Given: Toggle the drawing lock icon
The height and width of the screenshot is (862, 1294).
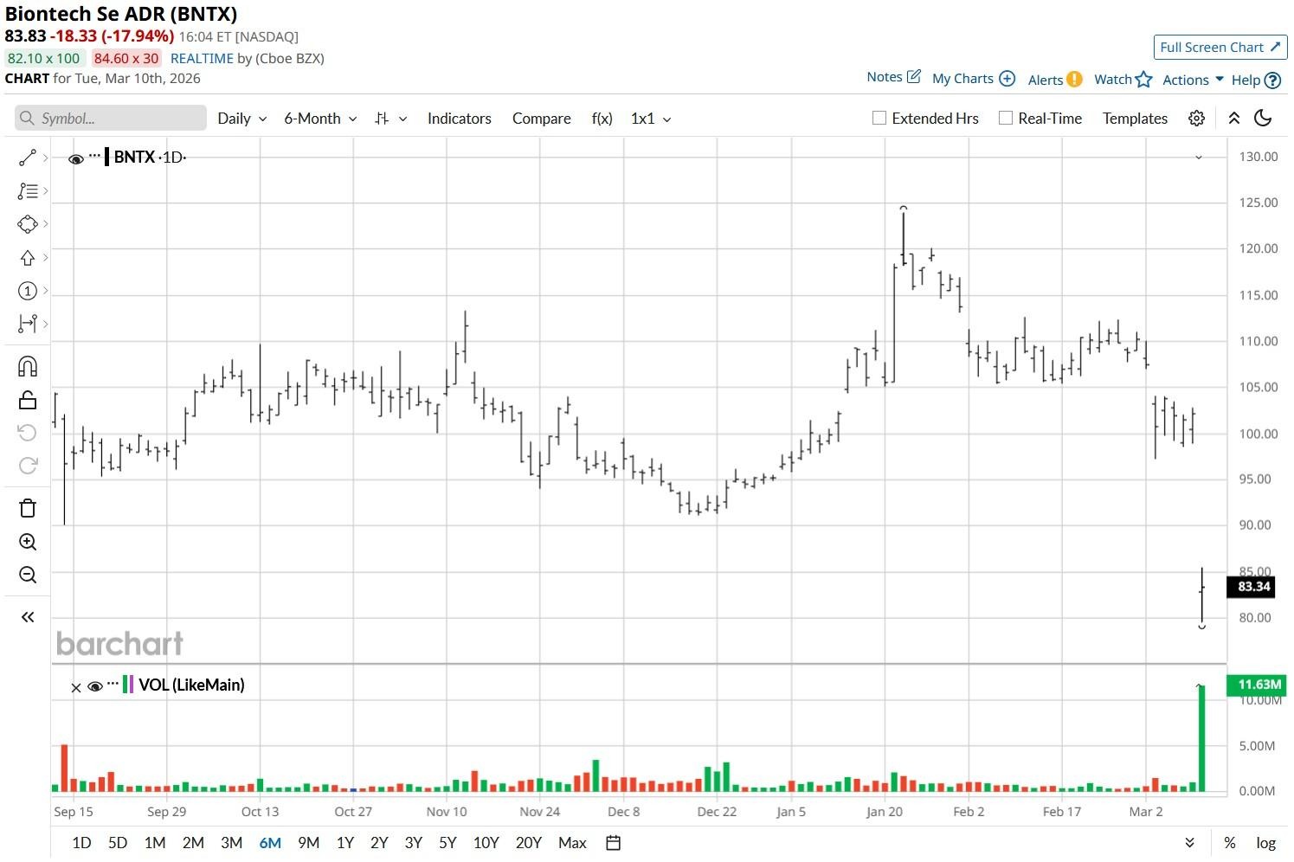Looking at the screenshot, I should 28,400.
